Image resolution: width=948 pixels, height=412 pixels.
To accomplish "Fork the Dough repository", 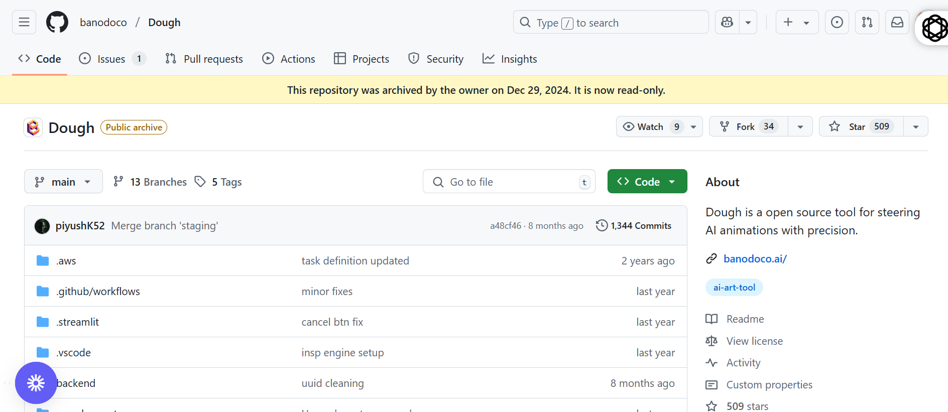I will [x=749, y=126].
